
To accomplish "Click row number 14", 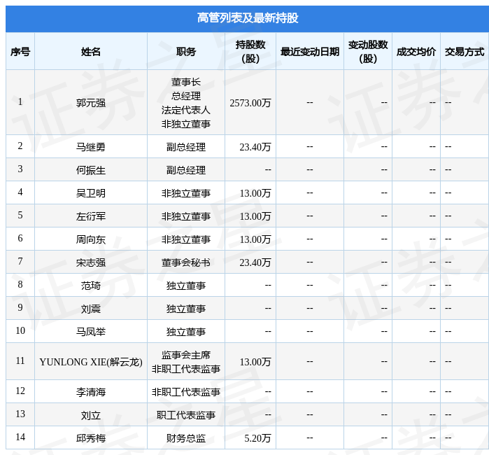I will (20, 437).
